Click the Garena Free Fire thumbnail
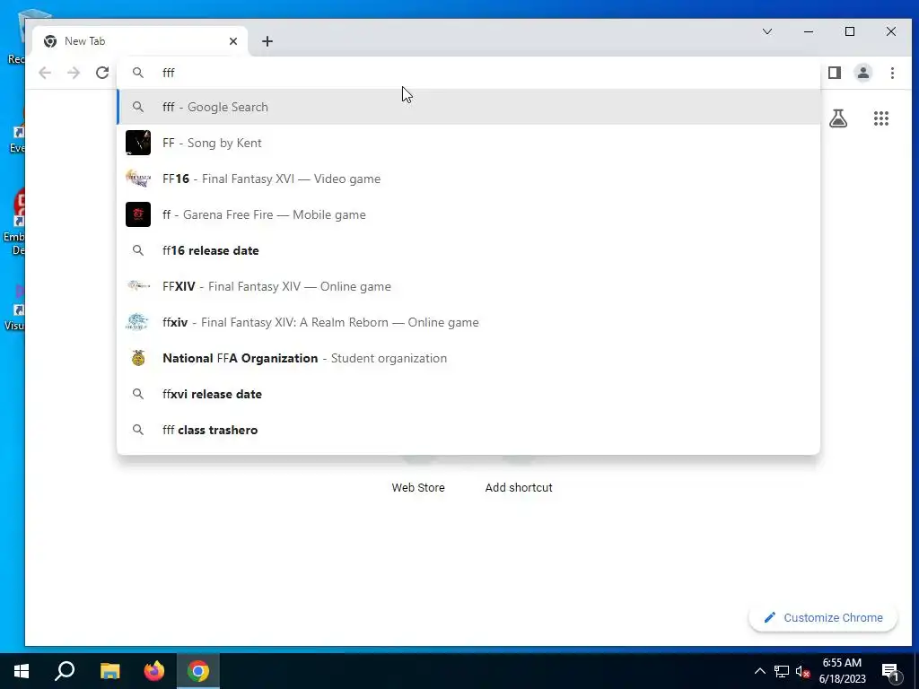 138,214
